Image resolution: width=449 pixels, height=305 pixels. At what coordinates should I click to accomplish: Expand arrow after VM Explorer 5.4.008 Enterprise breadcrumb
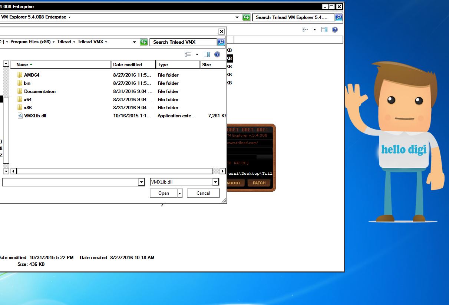click(69, 17)
